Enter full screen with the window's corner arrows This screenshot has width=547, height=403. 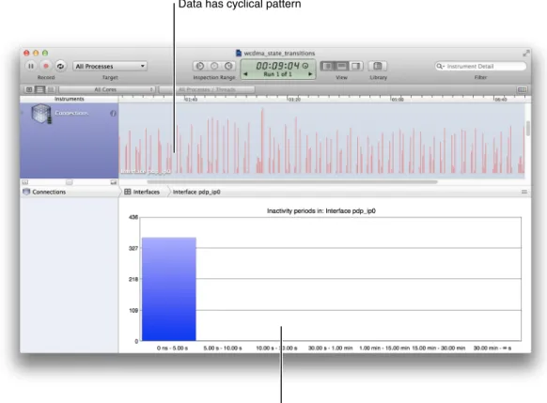[x=526, y=53]
